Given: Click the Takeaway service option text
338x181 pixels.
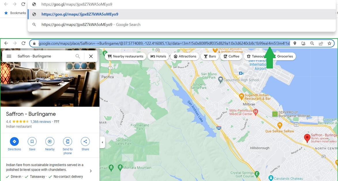Looking at the screenshot, I should click(37, 176).
